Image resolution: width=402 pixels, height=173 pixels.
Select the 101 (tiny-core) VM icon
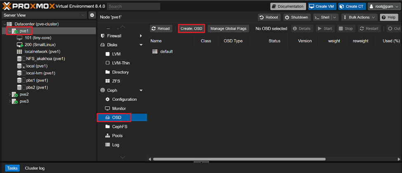click(19, 38)
